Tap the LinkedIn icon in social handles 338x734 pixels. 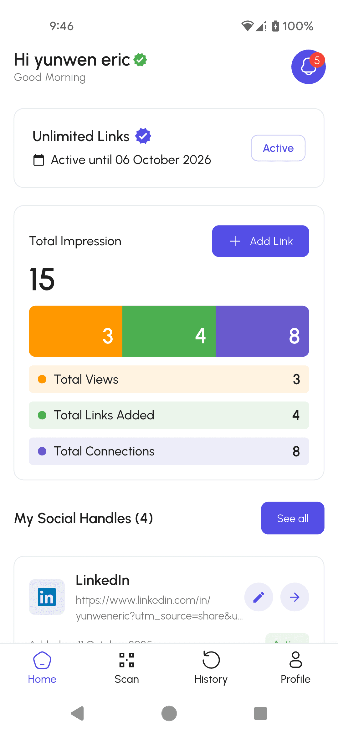coord(47,597)
